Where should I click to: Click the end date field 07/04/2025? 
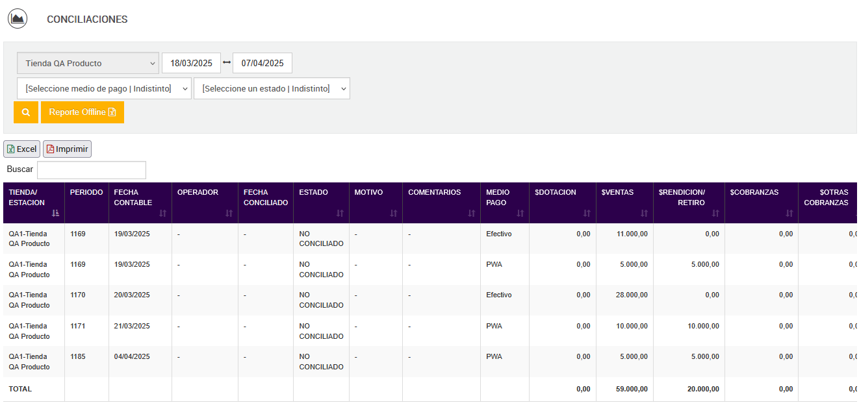click(x=263, y=64)
